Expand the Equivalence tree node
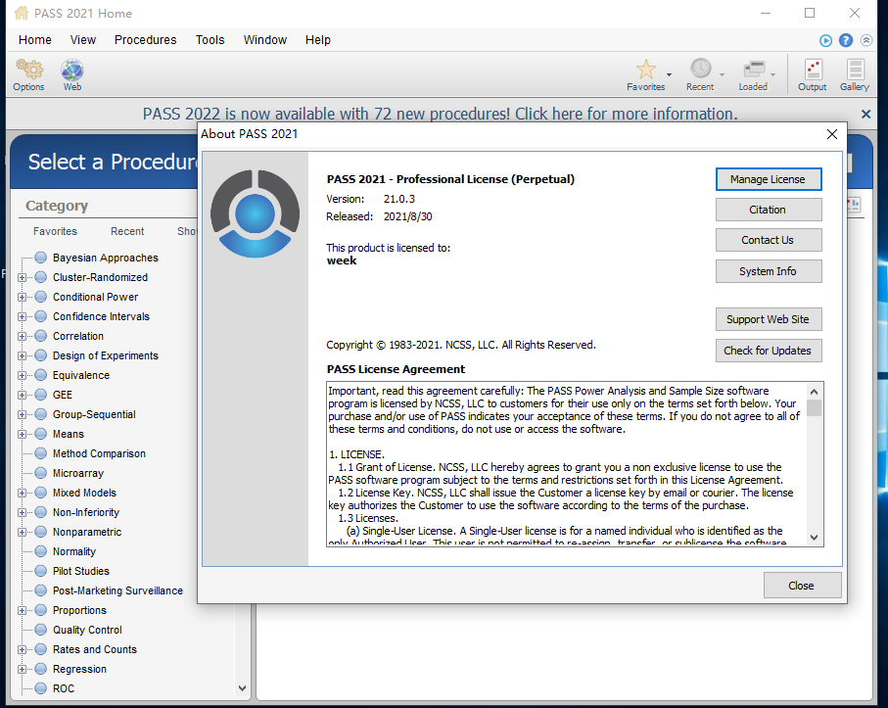The height and width of the screenshot is (708, 888). 22,375
